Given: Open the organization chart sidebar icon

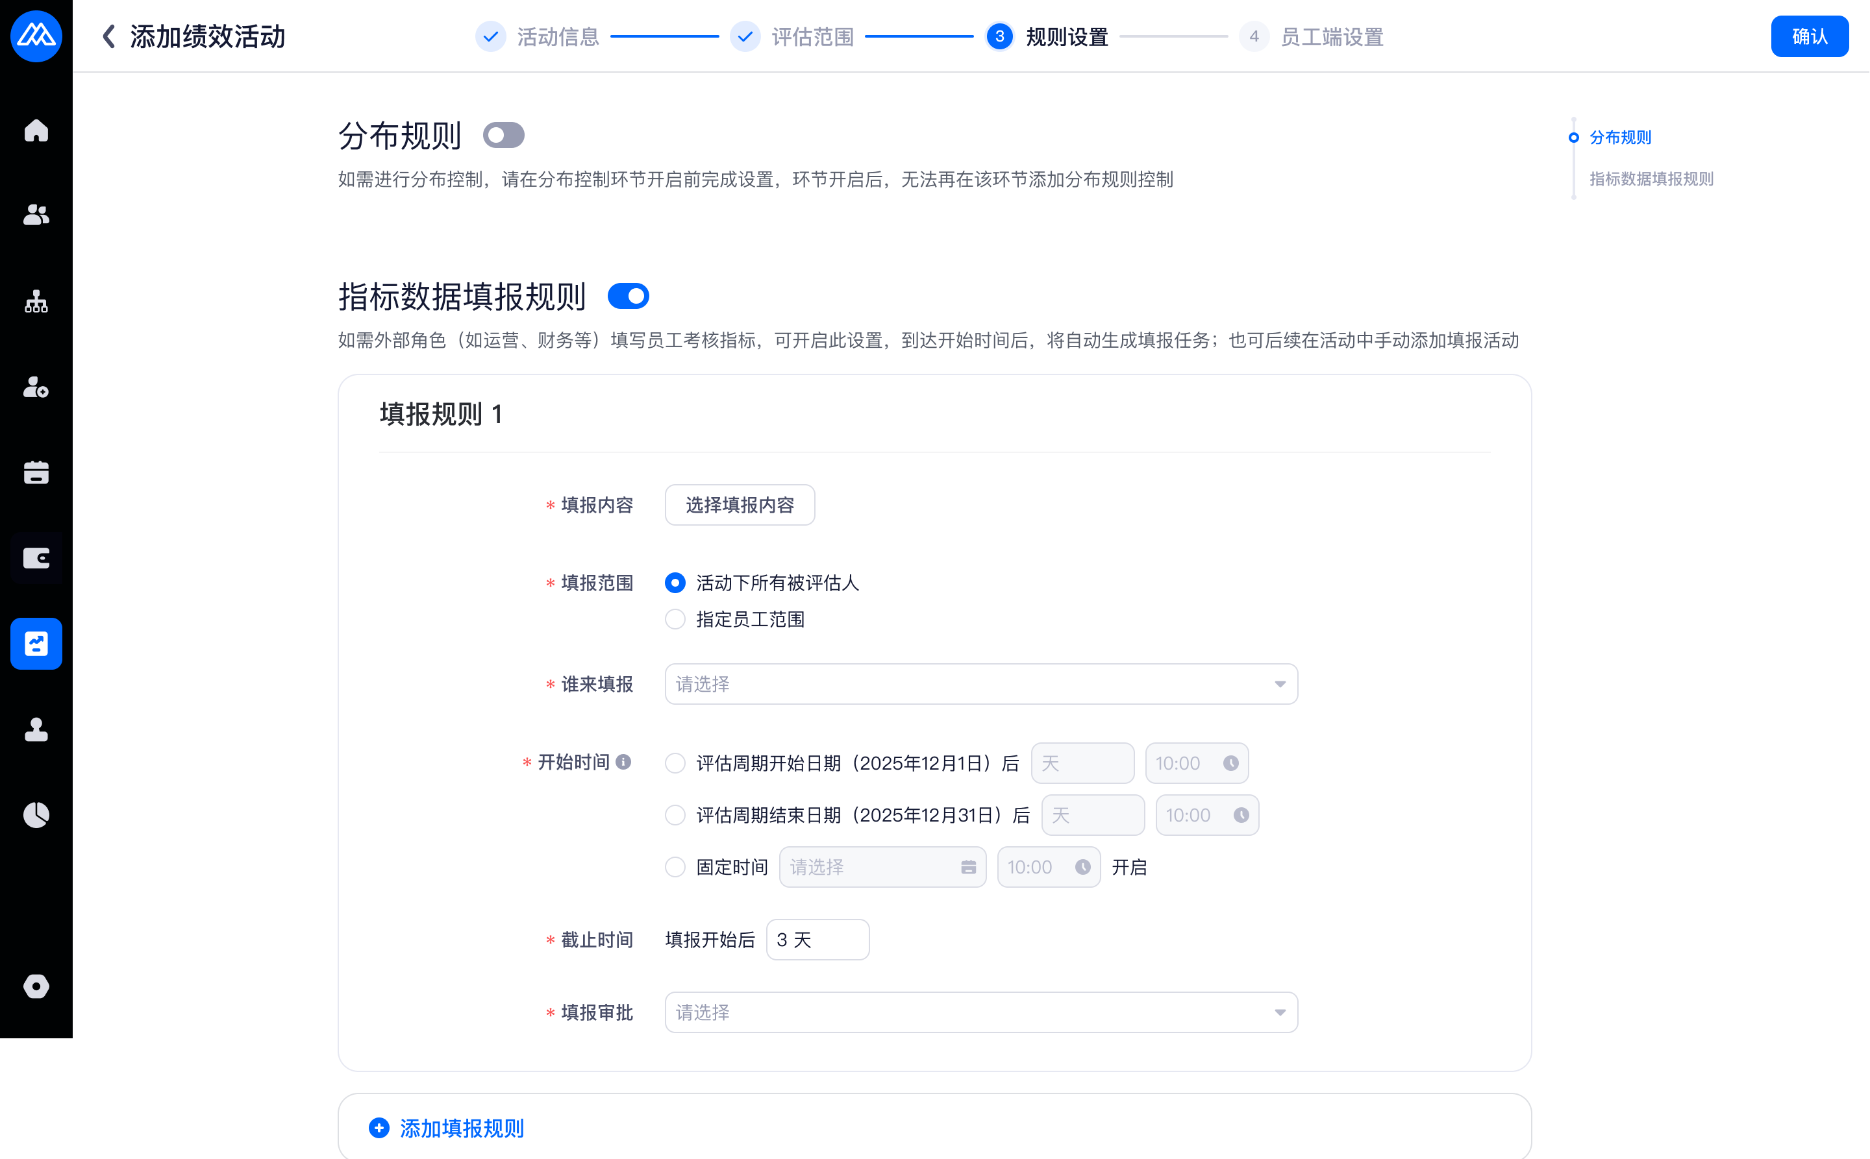Looking at the screenshot, I should coord(36,302).
